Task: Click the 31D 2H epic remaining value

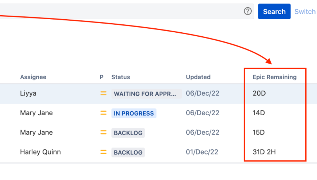Action: click(264, 152)
